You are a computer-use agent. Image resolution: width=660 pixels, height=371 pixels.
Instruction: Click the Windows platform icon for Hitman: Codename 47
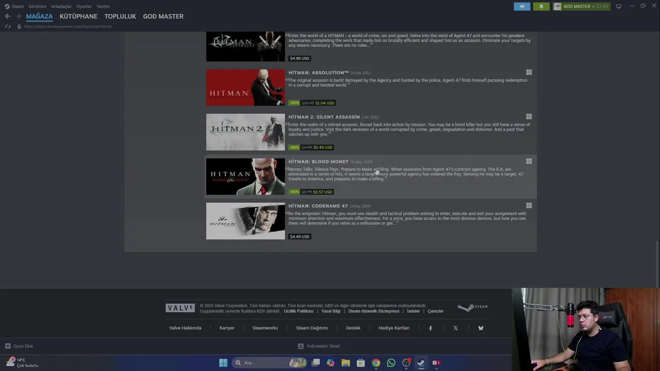529,206
